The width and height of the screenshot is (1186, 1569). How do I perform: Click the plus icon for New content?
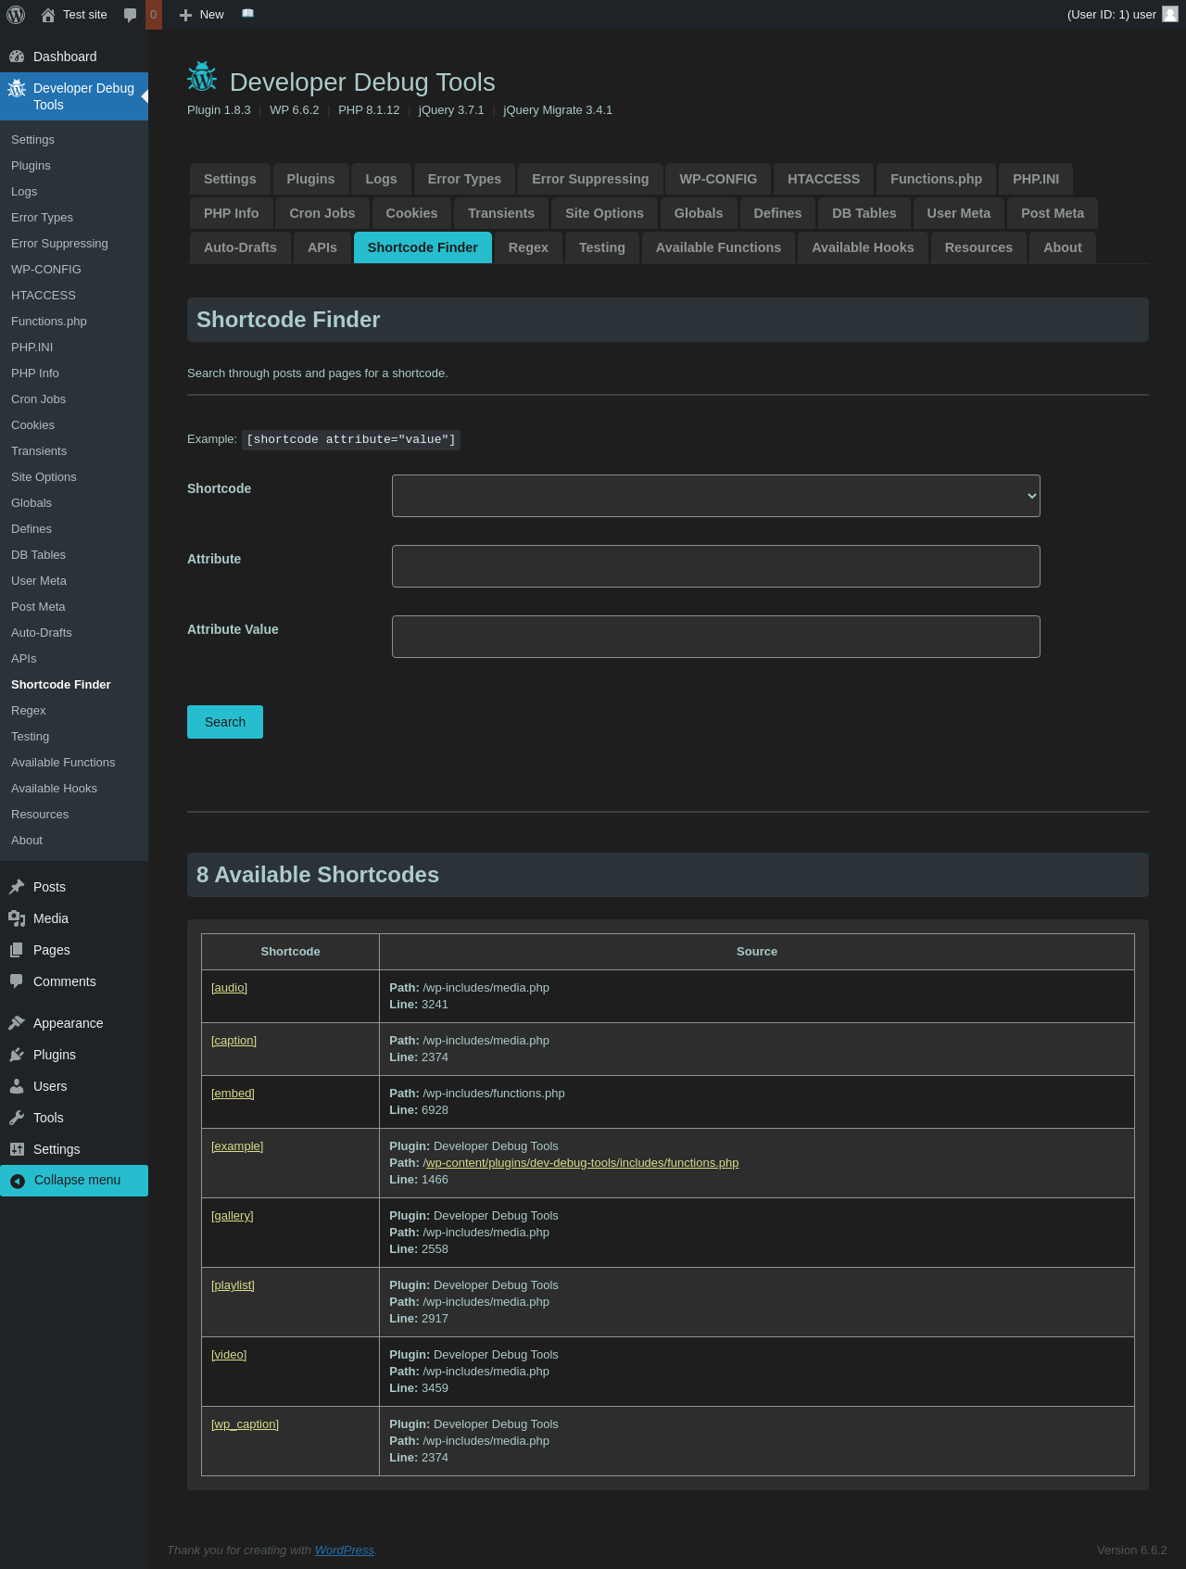[x=185, y=15]
